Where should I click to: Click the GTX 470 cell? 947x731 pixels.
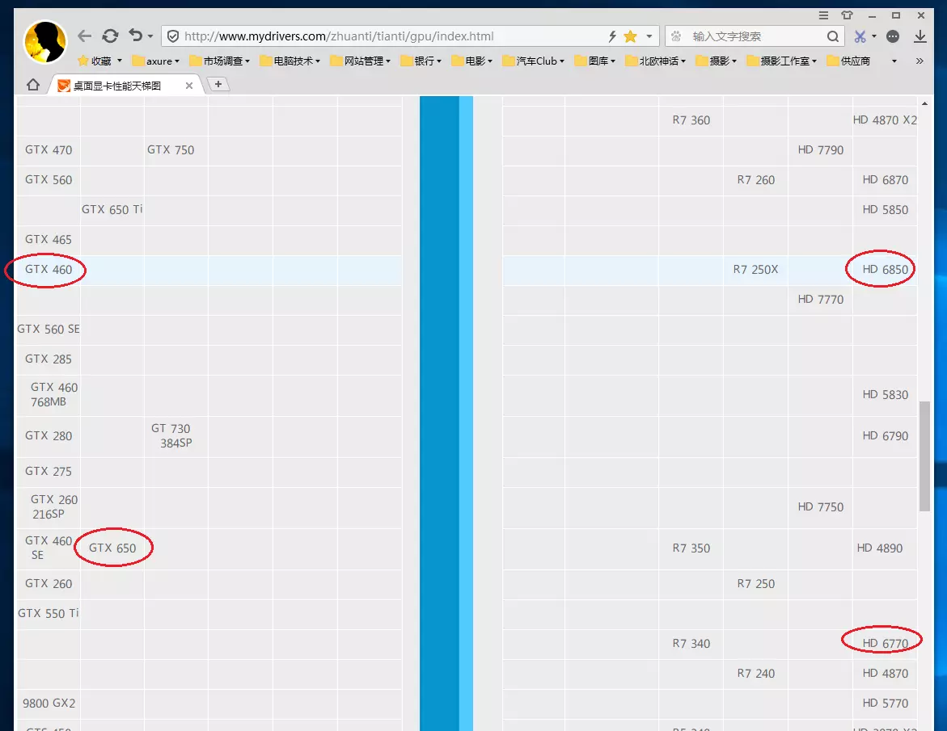49,150
